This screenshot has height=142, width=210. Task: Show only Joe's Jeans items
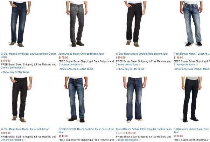pos(76,69)
